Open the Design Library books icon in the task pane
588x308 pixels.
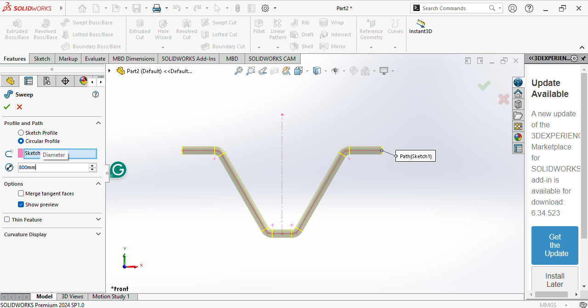click(518, 104)
